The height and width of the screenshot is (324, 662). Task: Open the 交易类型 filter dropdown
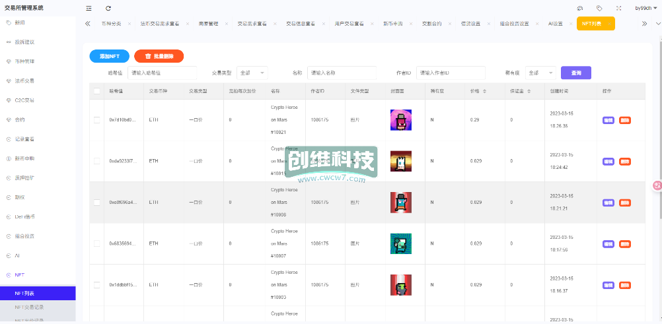pyautogui.click(x=252, y=73)
